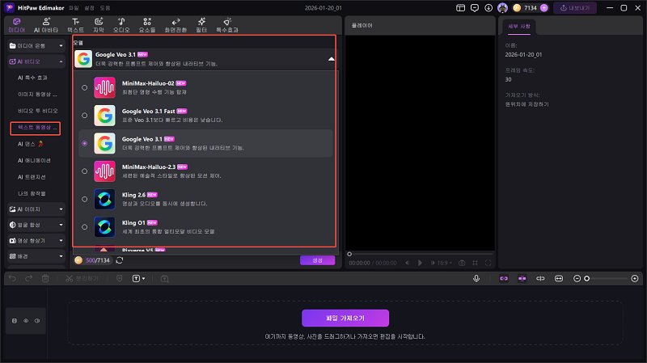
Task: Click the fit-timeline icon left of zoom-out
Action: tap(559, 279)
